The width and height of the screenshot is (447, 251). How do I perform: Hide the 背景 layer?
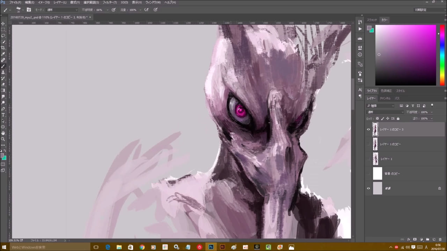(368, 188)
